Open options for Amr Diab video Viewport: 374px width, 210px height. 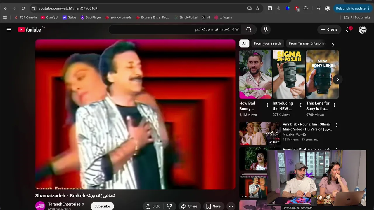[x=337, y=125]
